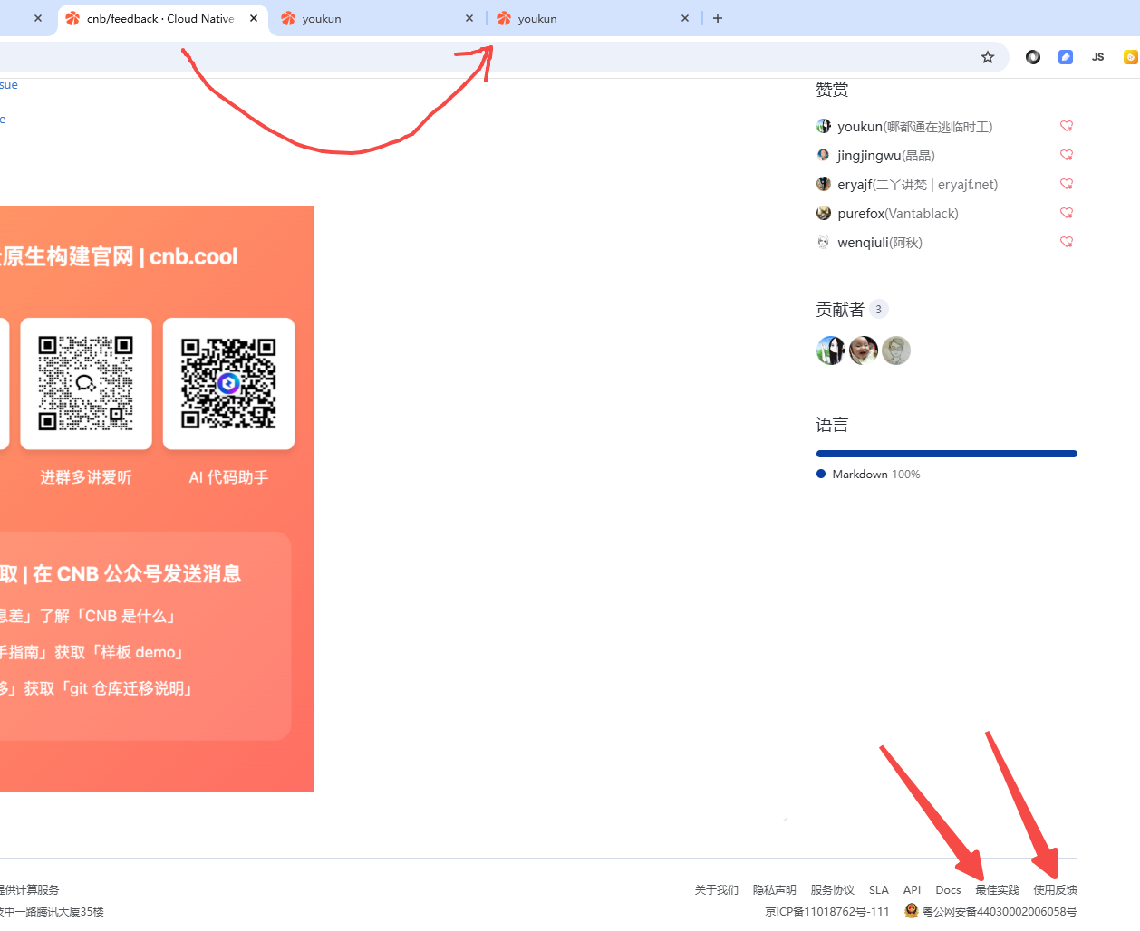This screenshot has width=1140, height=931.
Task: Open a new browser tab with the plus button
Action: [x=718, y=18]
